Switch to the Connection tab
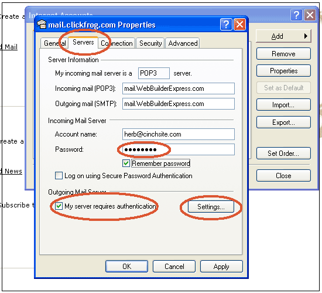Viewport: 322px width, 293px height. pos(117,43)
